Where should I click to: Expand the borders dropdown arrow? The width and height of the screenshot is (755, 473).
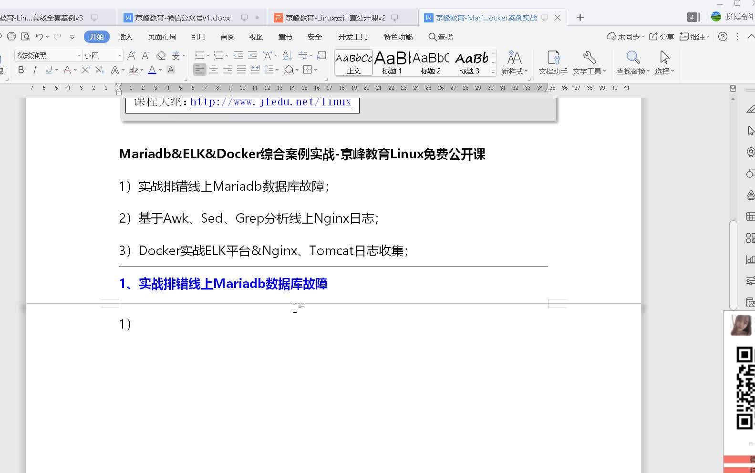point(316,71)
